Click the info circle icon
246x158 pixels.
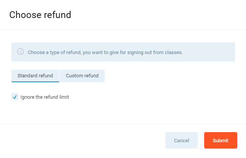(20, 52)
